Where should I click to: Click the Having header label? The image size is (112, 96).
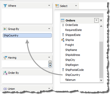(x=12, y=58)
